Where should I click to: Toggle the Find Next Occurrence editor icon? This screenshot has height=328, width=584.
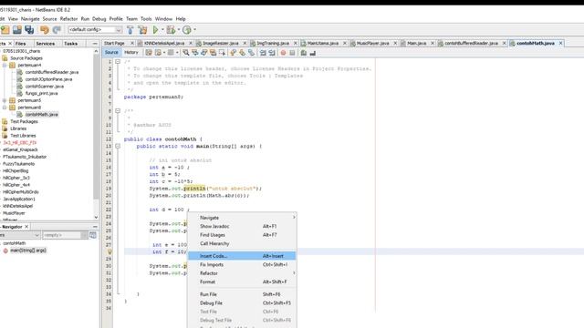pos(203,53)
